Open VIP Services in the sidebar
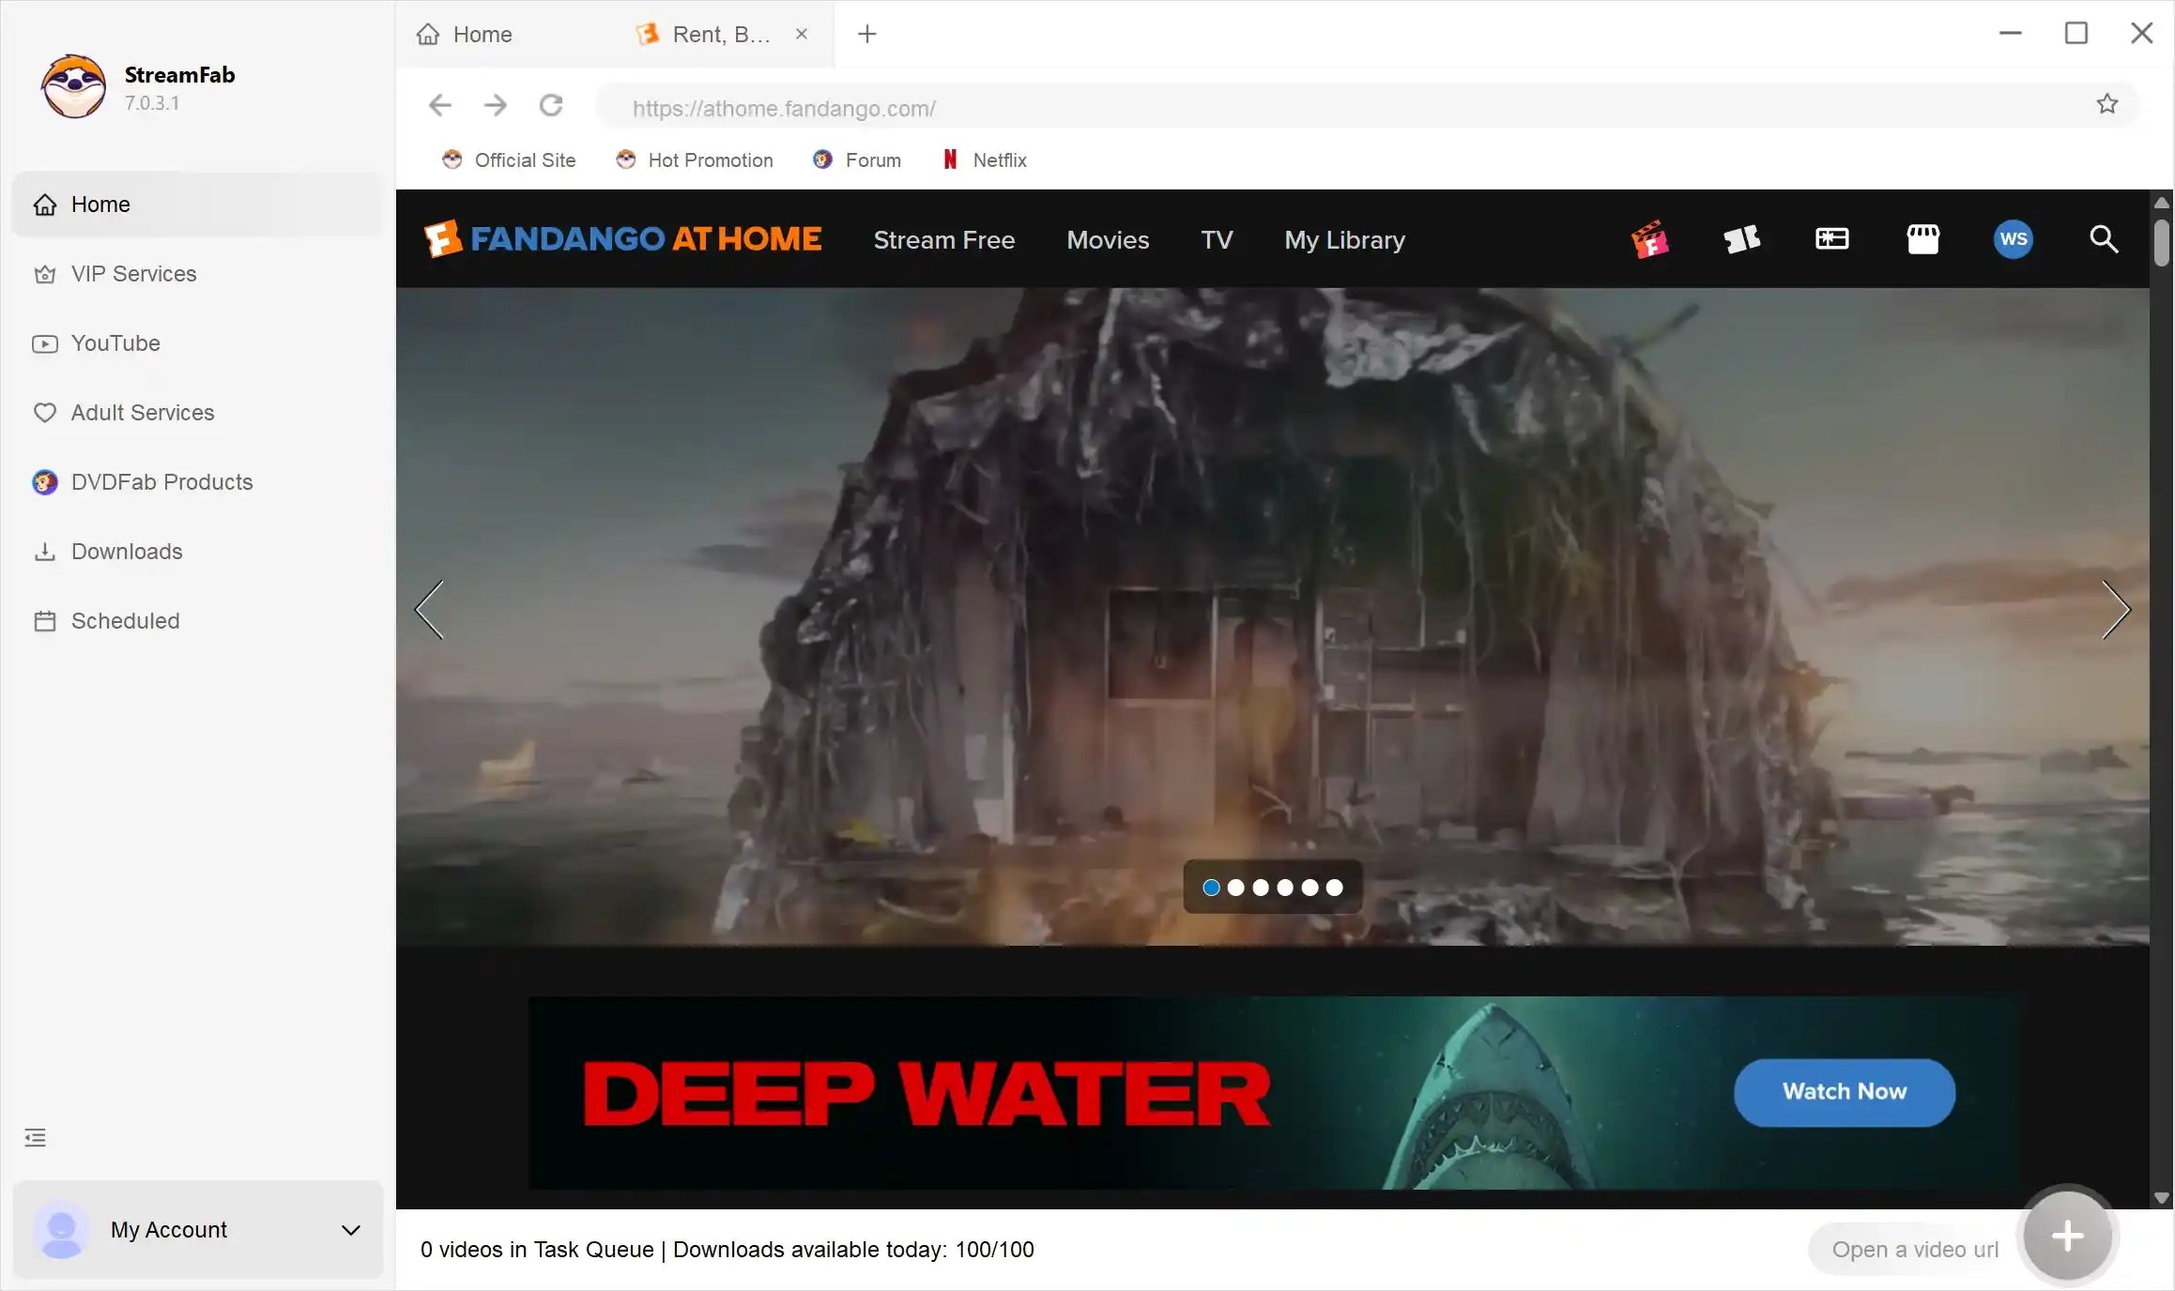 (x=197, y=274)
